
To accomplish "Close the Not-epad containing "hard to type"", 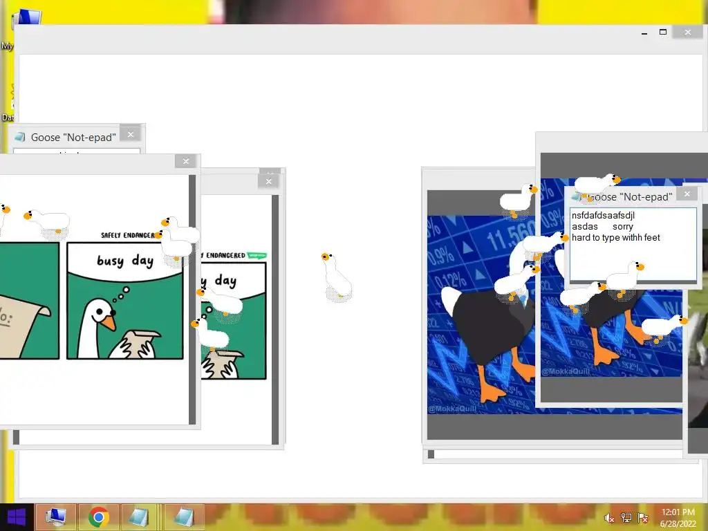I will (687, 194).
